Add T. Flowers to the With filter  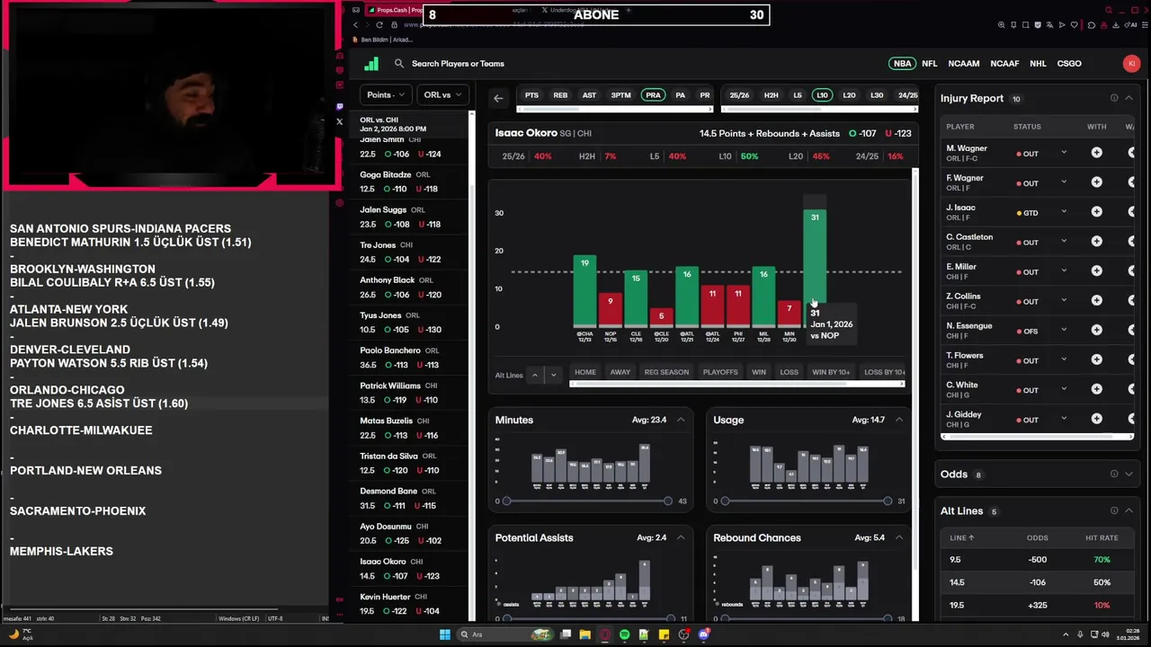[x=1096, y=360]
